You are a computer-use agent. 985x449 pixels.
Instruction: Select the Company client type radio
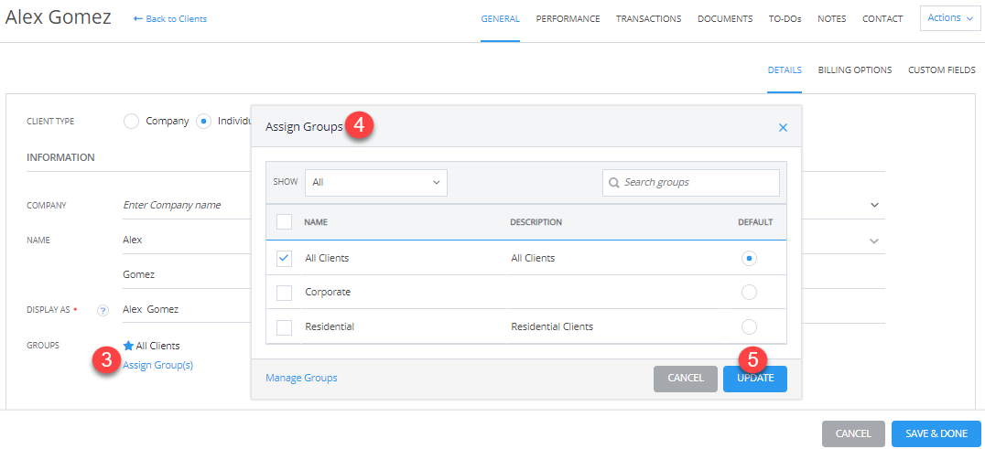pos(131,121)
